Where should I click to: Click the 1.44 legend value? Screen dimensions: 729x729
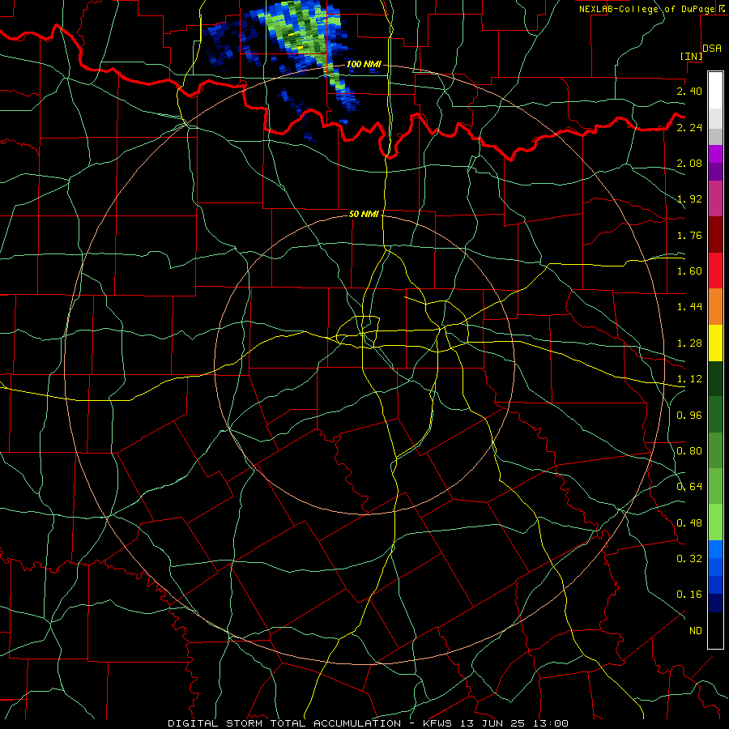coord(689,307)
